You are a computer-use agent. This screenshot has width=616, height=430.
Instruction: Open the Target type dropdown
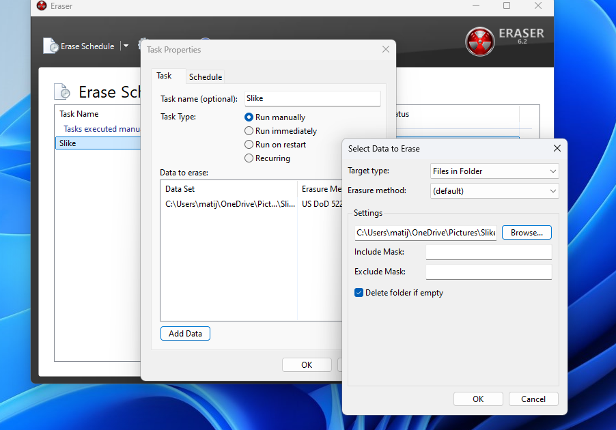494,171
